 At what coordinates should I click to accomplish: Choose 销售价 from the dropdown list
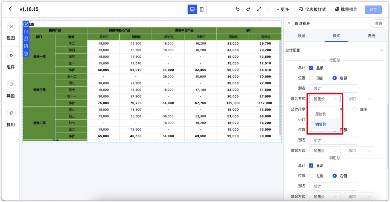coord(324,124)
